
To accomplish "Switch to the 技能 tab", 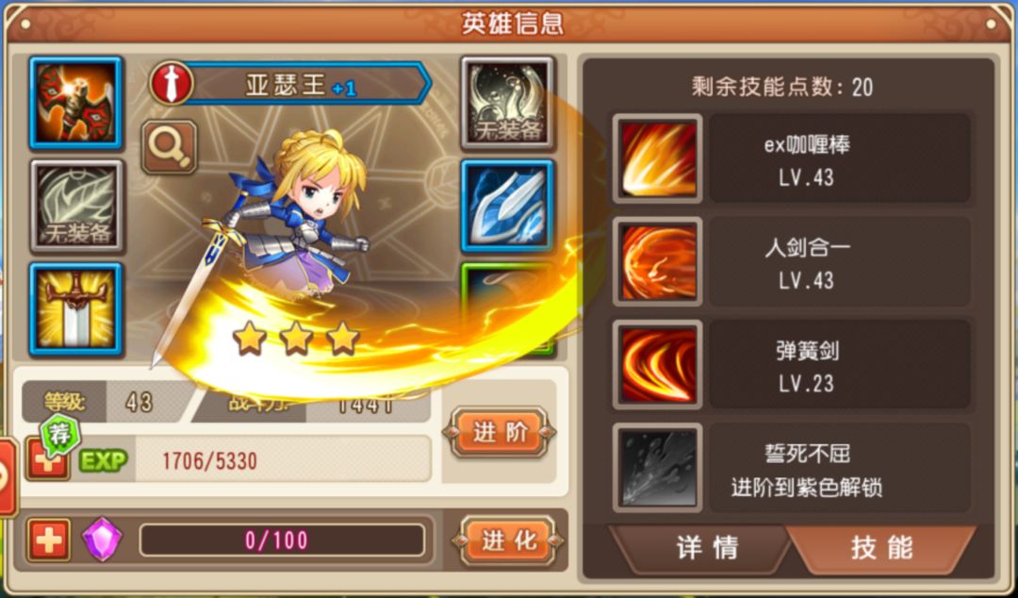I will pyautogui.click(x=881, y=548).
